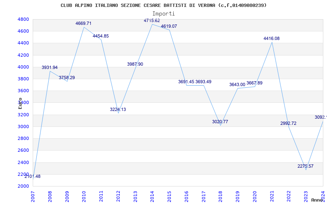
Task: Click the 3020.77 data label
Action: coord(220,122)
